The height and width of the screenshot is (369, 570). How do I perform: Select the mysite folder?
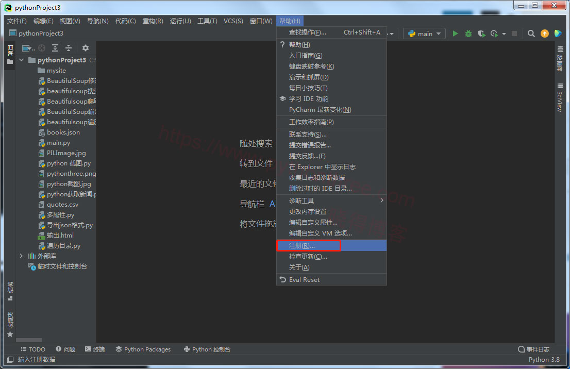point(56,71)
